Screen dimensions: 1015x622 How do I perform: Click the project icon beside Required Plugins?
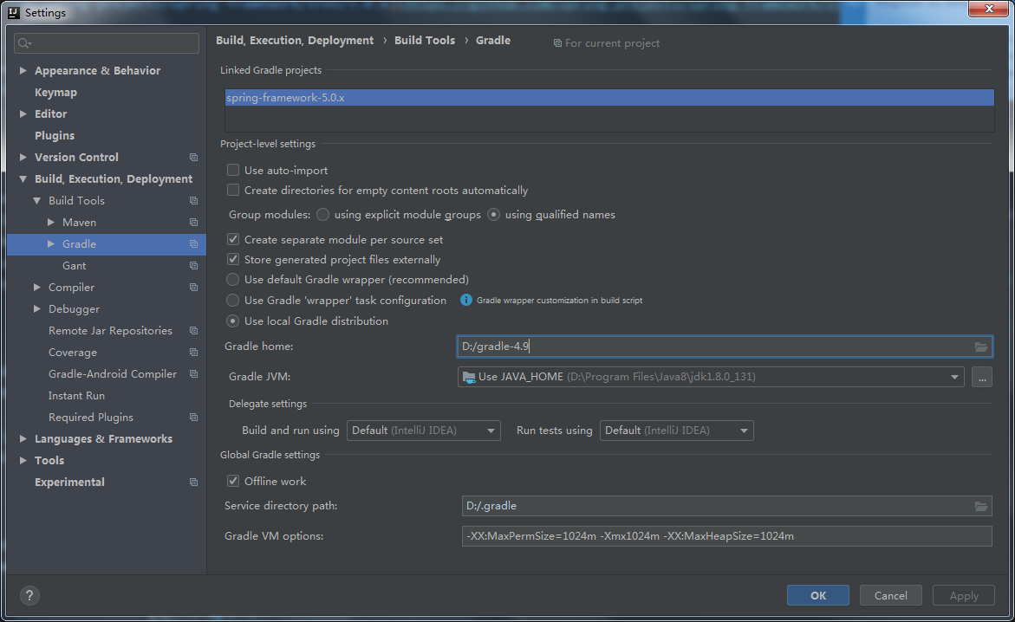pyautogui.click(x=193, y=418)
